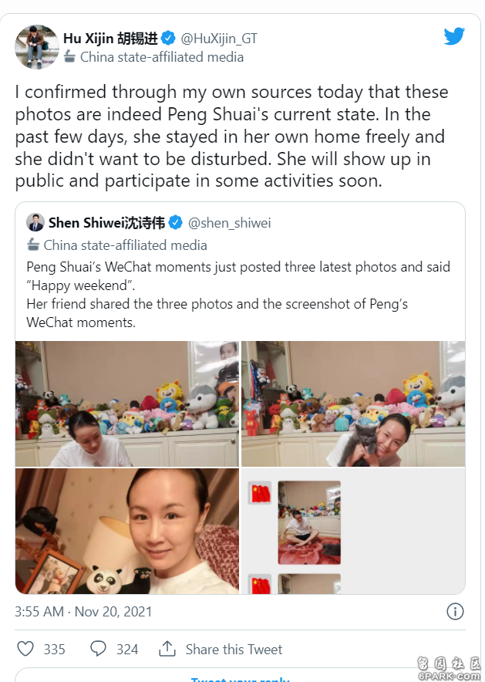
Task: Click the @HuXijin_GT handle
Action: pos(219,39)
